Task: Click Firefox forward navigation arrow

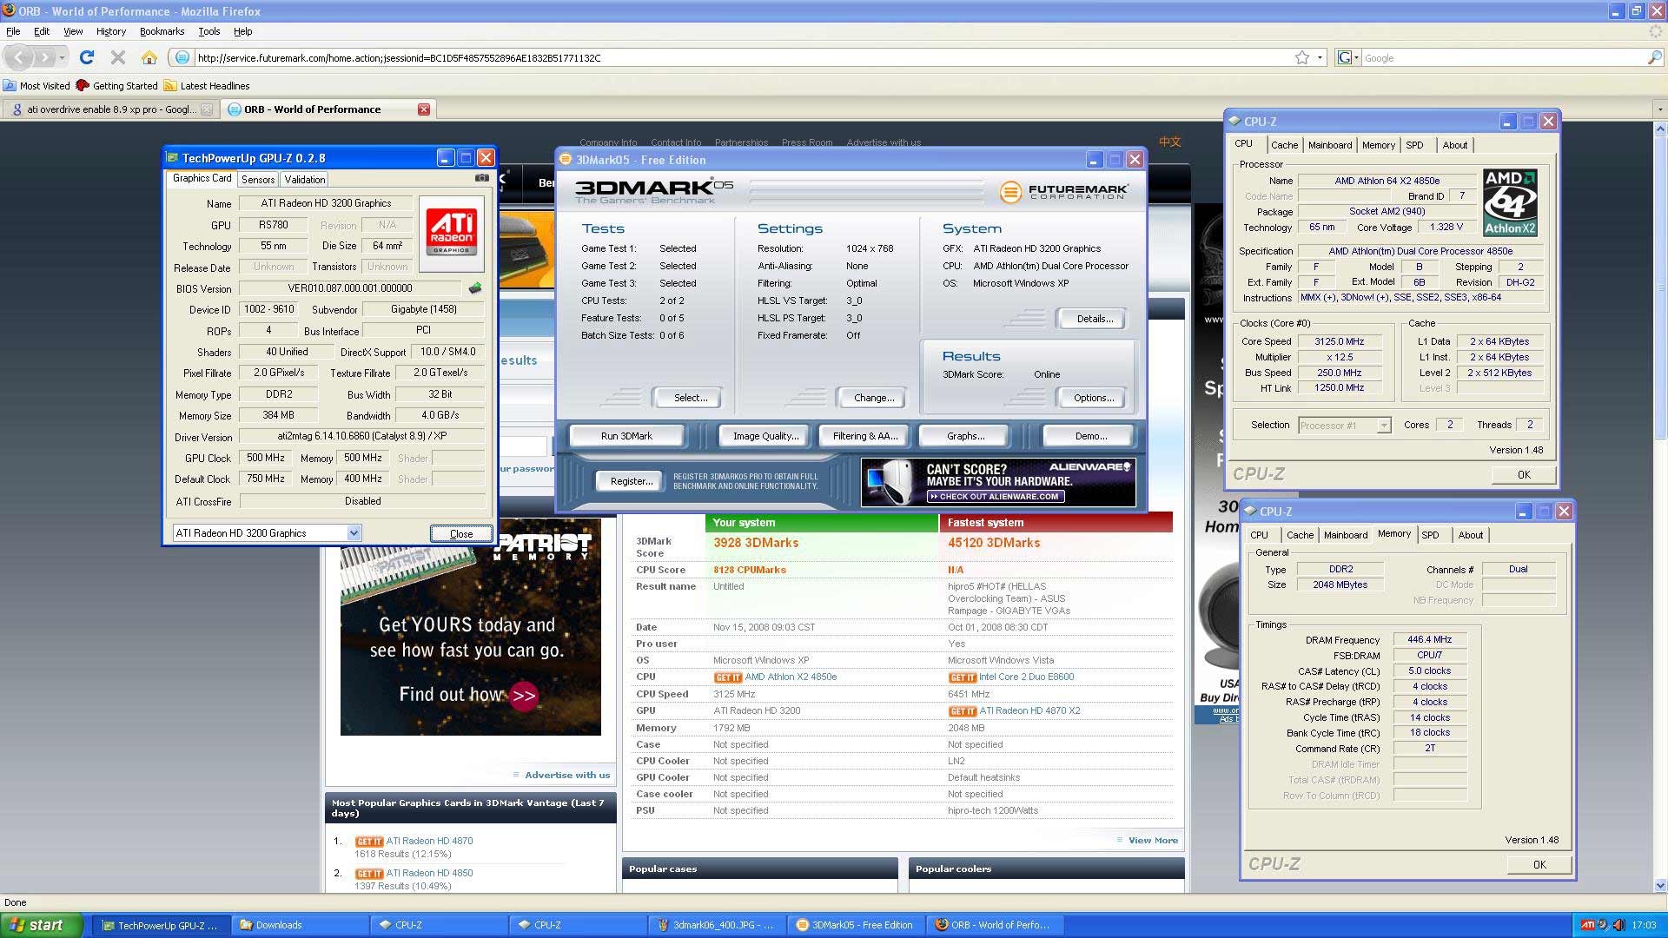Action: (45, 57)
